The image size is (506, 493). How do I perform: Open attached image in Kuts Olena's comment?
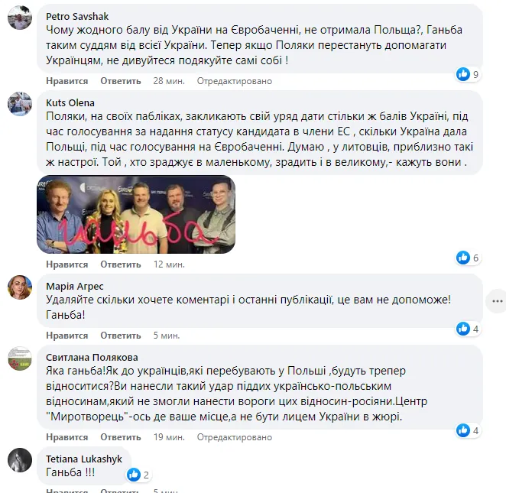click(x=136, y=215)
